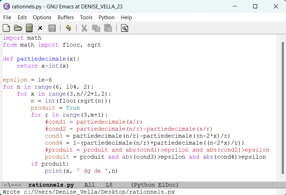Discard the buffer with the X icon
Viewport: 286px width, 195px height.
click(x=40, y=28)
